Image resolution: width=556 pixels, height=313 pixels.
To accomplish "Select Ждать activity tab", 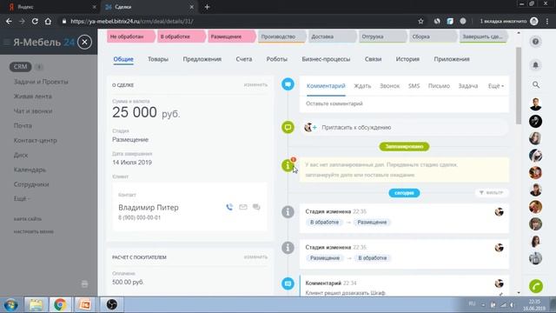I will [x=362, y=86].
